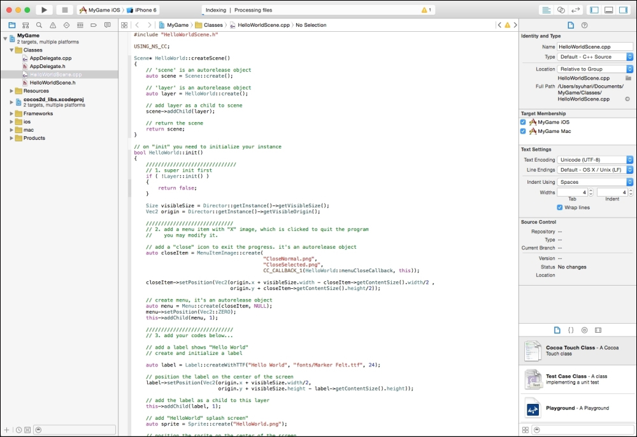The width and height of the screenshot is (637, 437).
Task: Toggle the Wrap lines checkbox
Action: click(x=560, y=207)
